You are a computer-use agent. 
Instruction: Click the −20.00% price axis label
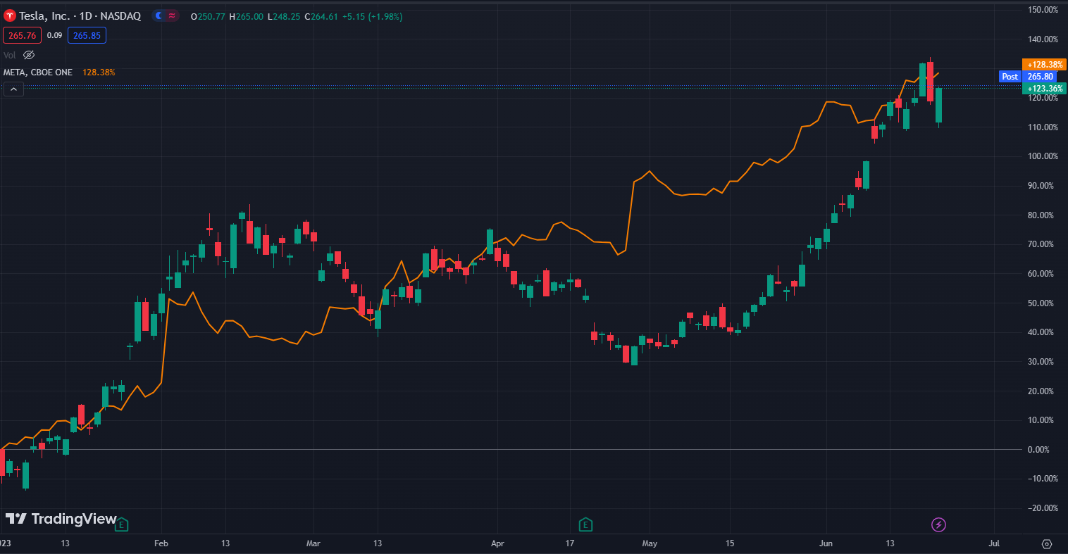[1043, 508]
